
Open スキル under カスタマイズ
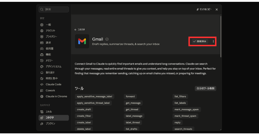pos(54,112)
